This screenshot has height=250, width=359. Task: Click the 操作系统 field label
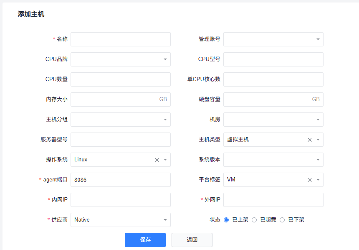coord(57,159)
